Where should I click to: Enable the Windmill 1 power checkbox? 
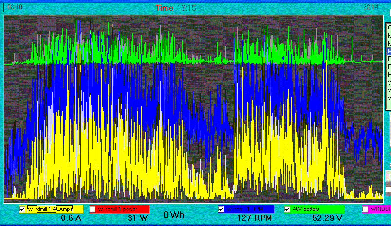[x=93, y=209]
